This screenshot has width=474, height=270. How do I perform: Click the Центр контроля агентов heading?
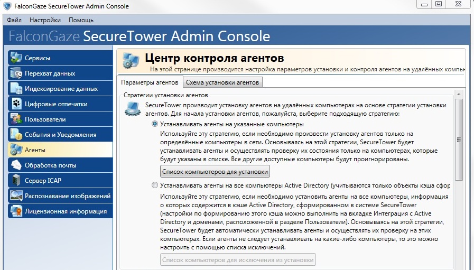(215, 58)
